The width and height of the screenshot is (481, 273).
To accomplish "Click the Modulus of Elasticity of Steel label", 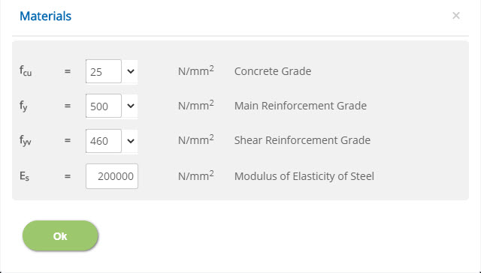I will [x=304, y=176].
